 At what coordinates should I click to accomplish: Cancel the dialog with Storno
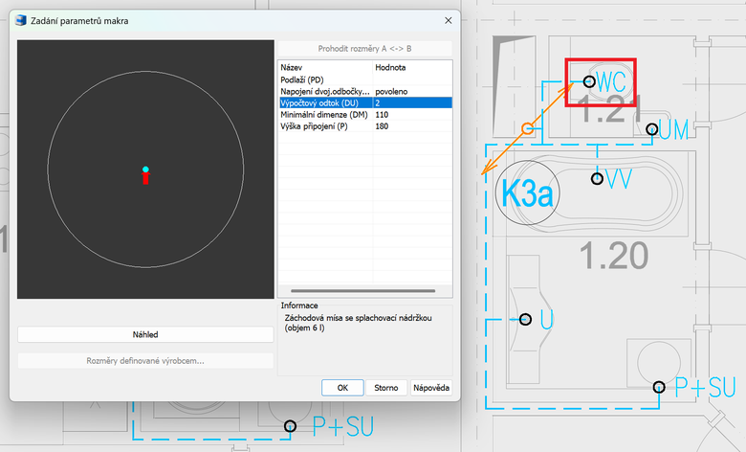(x=385, y=388)
